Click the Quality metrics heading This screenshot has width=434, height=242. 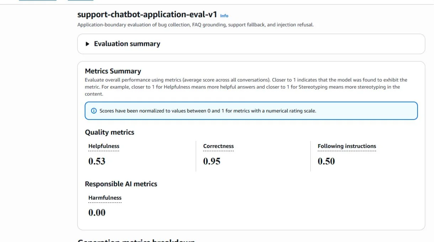pyautogui.click(x=110, y=132)
